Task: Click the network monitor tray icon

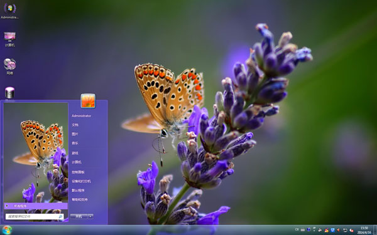Action: coord(345,230)
